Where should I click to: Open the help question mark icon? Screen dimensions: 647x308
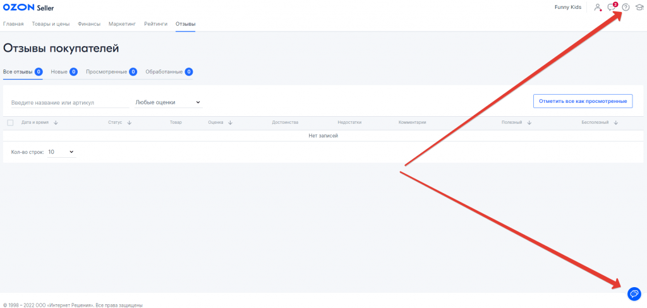click(626, 7)
